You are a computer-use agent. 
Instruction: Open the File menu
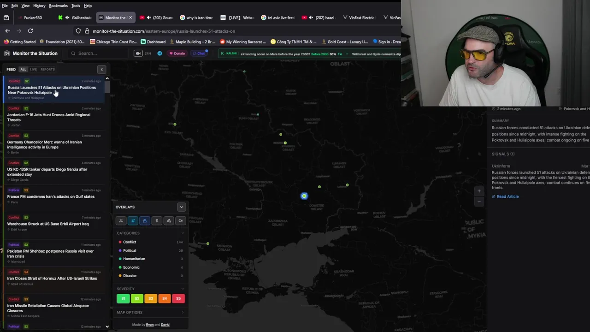coord(5,6)
